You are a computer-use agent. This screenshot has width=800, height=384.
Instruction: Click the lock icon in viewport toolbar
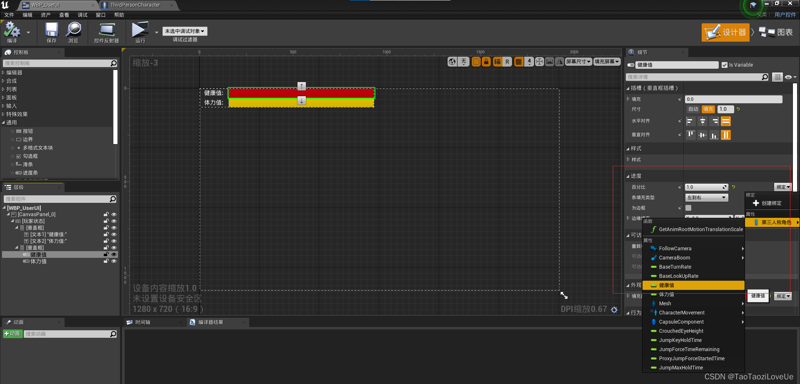pyautogui.click(x=486, y=62)
